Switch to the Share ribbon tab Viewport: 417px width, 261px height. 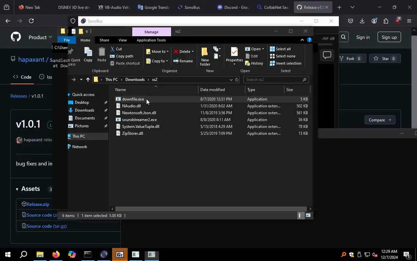(x=104, y=40)
